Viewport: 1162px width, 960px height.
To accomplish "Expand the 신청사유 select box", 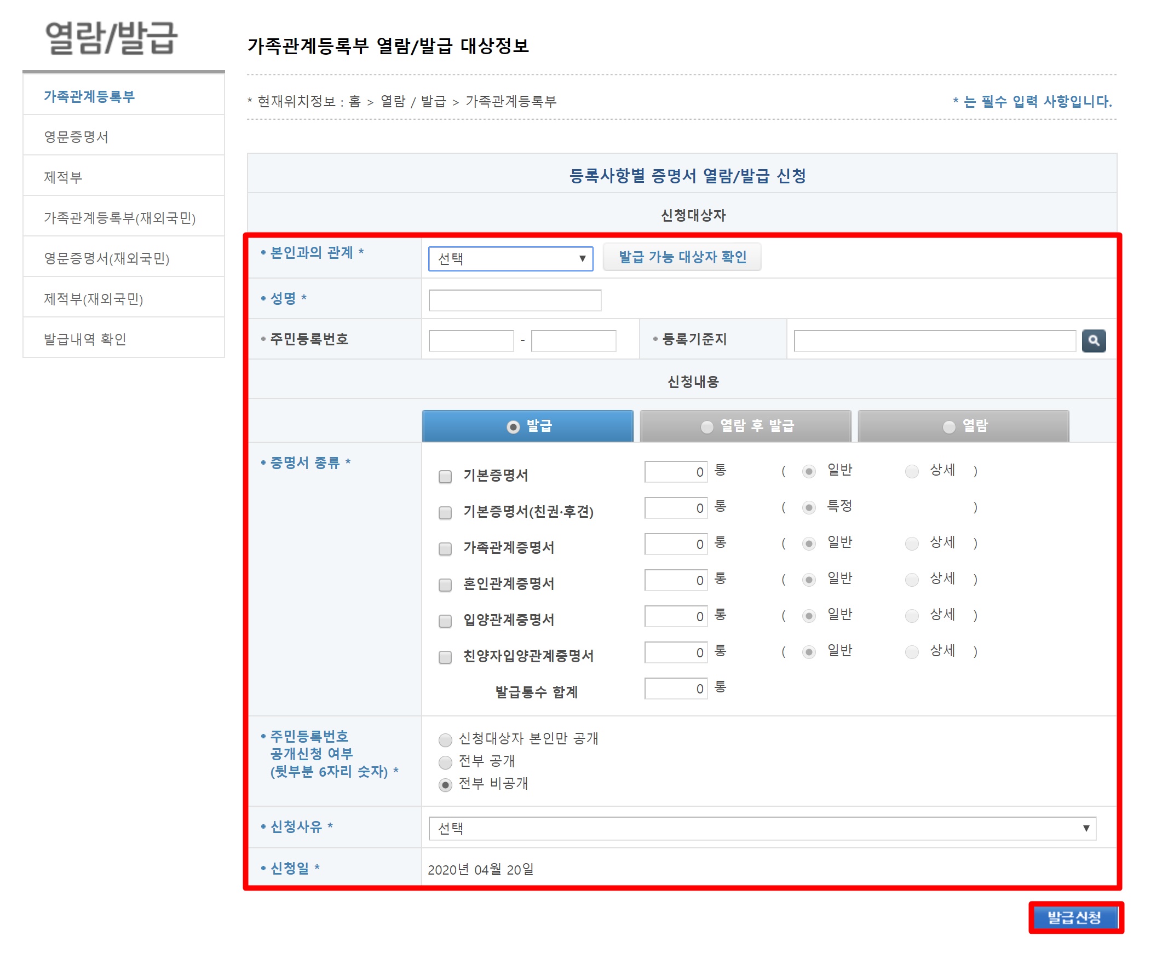I will click(761, 828).
